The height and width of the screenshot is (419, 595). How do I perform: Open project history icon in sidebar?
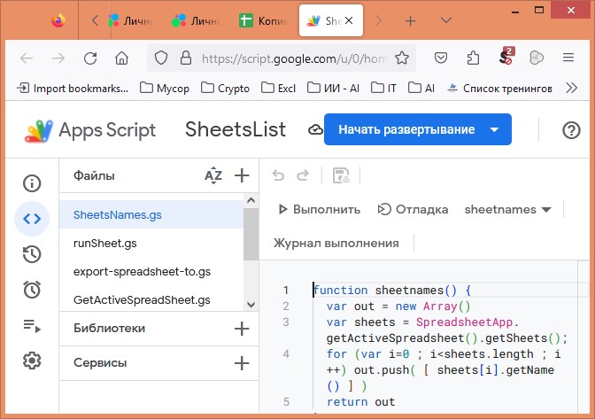point(32,254)
